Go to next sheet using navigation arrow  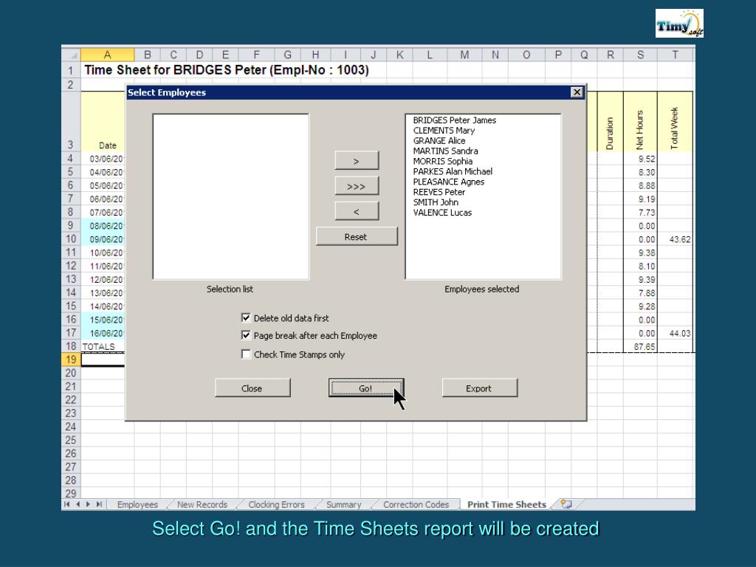pyautogui.click(x=89, y=504)
